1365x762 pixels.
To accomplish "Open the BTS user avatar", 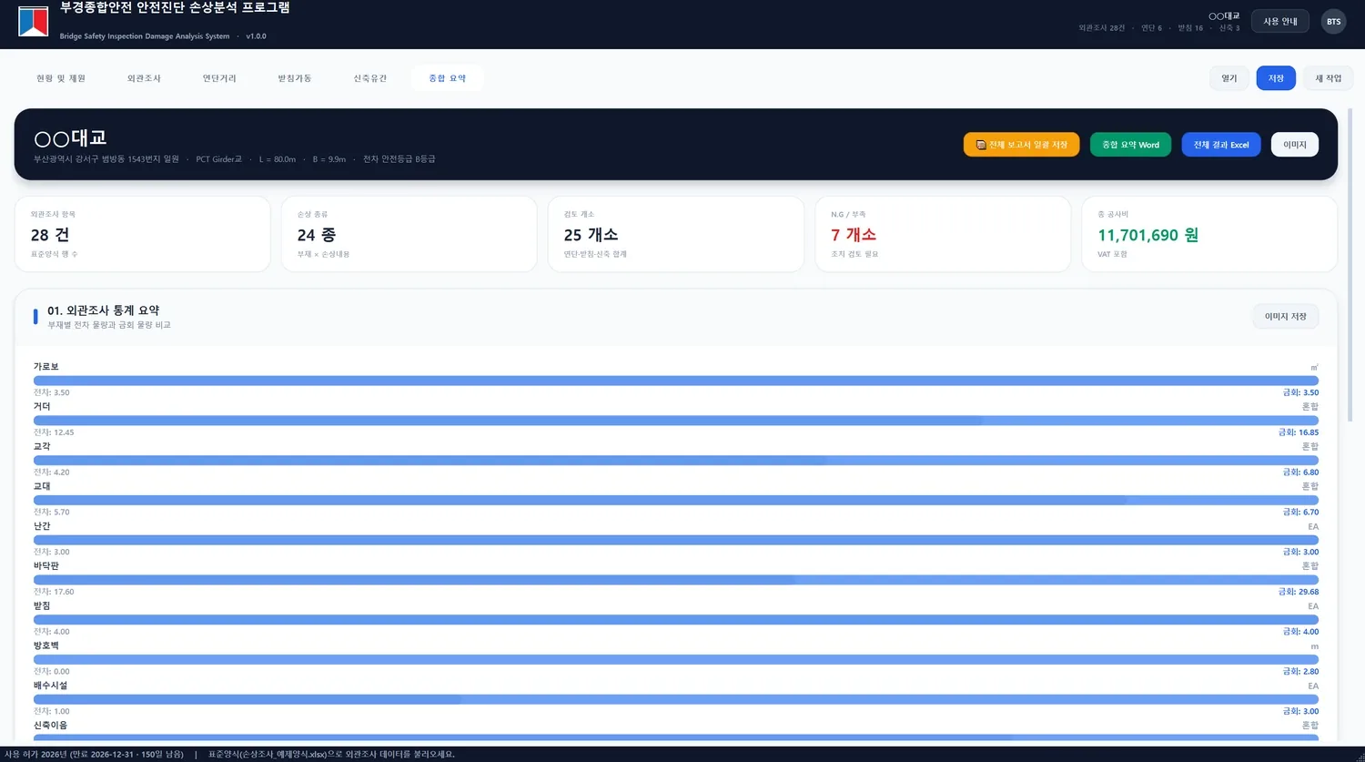I will click(x=1333, y=22).
